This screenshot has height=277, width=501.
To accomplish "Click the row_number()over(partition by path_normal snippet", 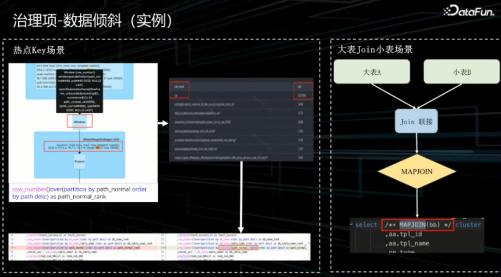I will [80, 193].
